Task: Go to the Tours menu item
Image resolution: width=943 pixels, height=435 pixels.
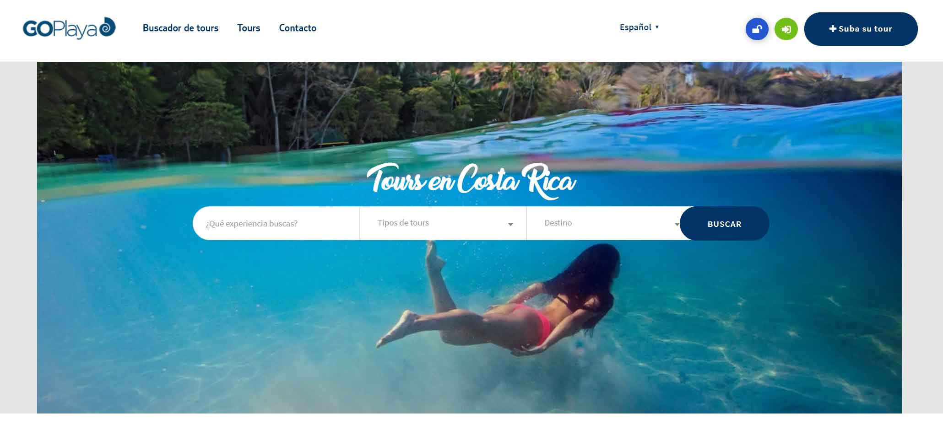Action: 249,28
